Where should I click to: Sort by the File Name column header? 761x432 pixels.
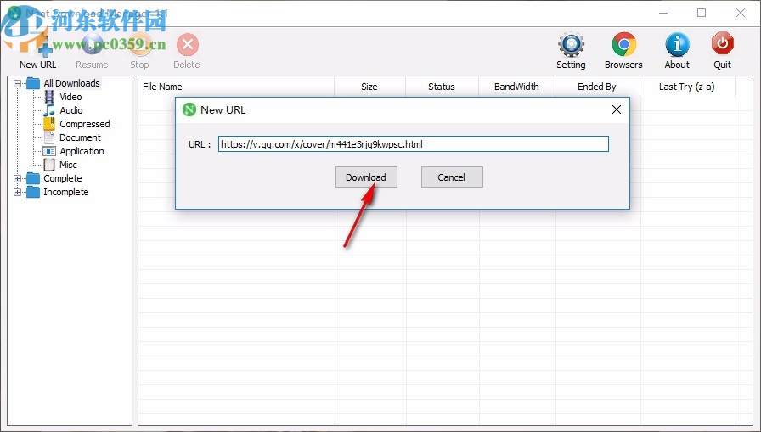(236, 87)
